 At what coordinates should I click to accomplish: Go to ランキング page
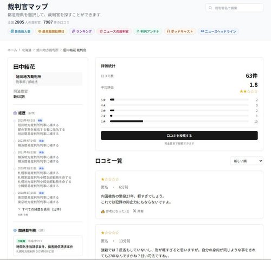[x=82, y=31]
